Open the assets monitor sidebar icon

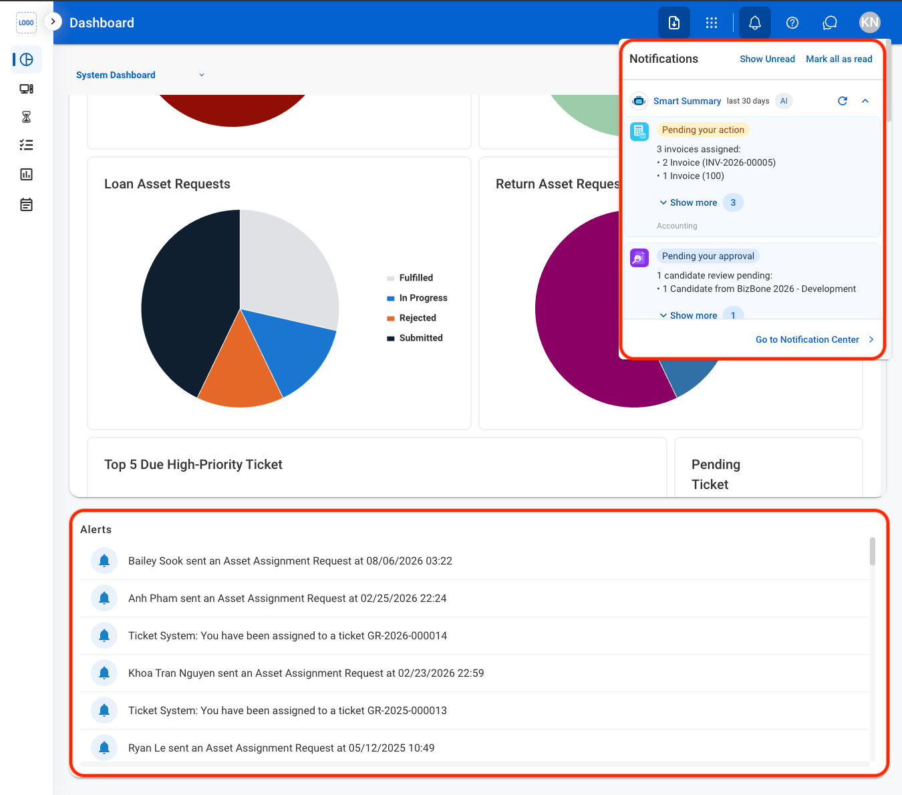click(27, 89)
